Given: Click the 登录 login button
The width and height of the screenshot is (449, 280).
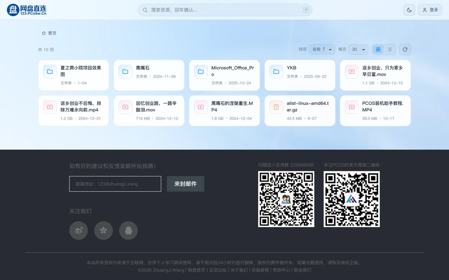Looking at the screenshot, I should pyautogui.click(x=430, y=10).
